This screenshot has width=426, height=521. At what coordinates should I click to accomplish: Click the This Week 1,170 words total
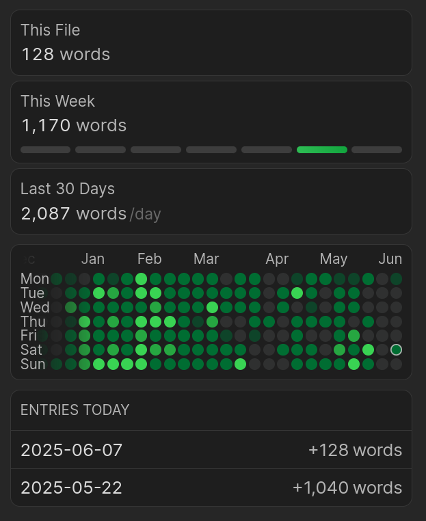74,126
